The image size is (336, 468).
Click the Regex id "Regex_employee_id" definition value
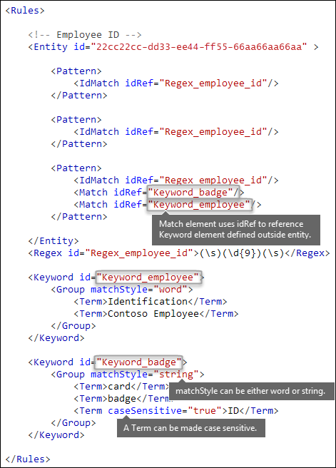point(139,253)
